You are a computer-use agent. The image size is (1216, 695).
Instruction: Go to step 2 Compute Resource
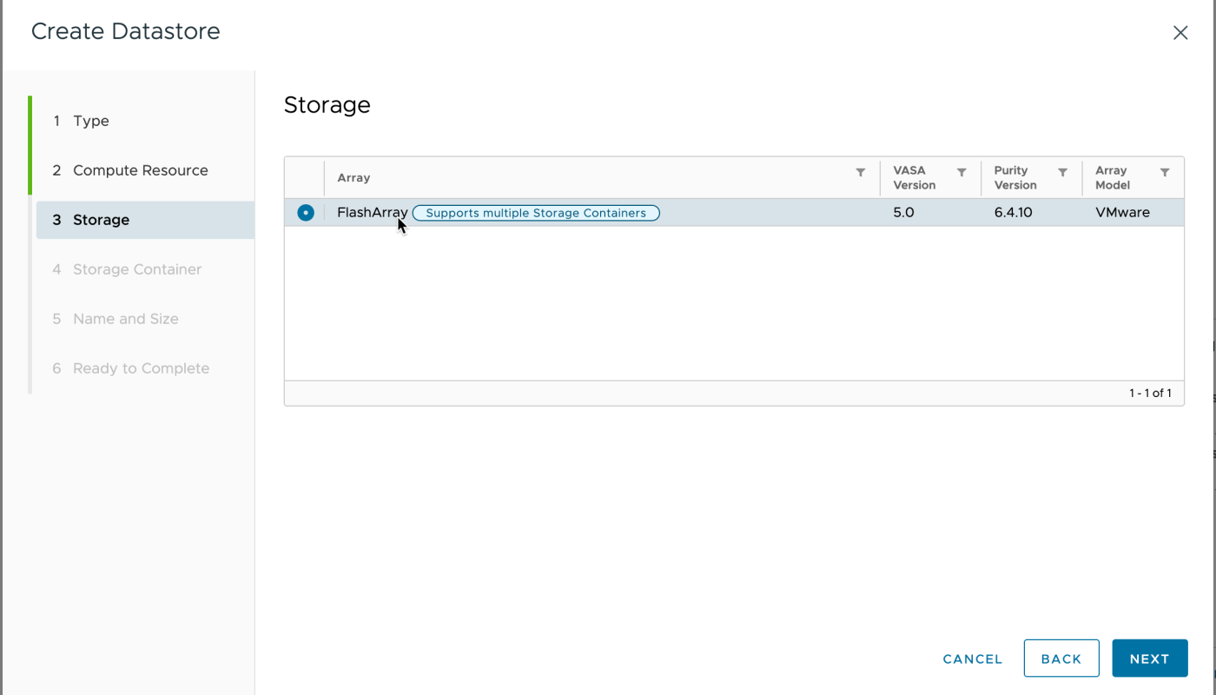pos(140,170)
